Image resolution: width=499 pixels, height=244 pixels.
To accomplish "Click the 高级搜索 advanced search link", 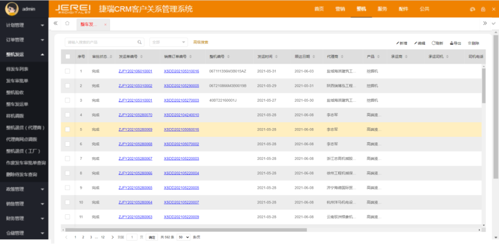I will tap(201, 42).
